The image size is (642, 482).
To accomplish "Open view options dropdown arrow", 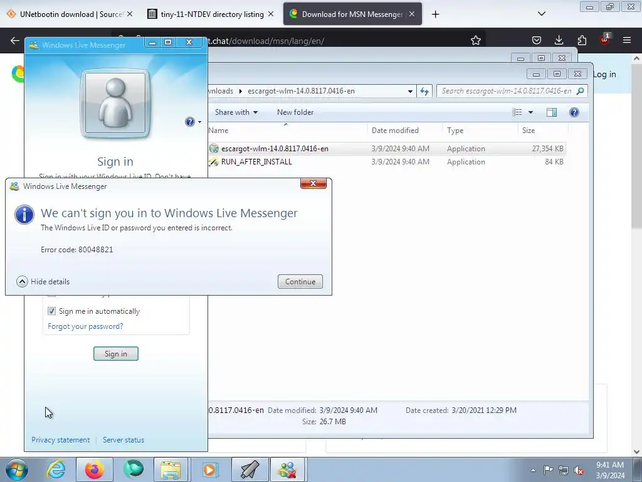I will [x=530, y=112].
